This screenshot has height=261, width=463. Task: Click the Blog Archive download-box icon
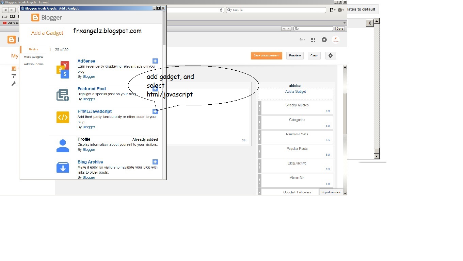[63, 168]
